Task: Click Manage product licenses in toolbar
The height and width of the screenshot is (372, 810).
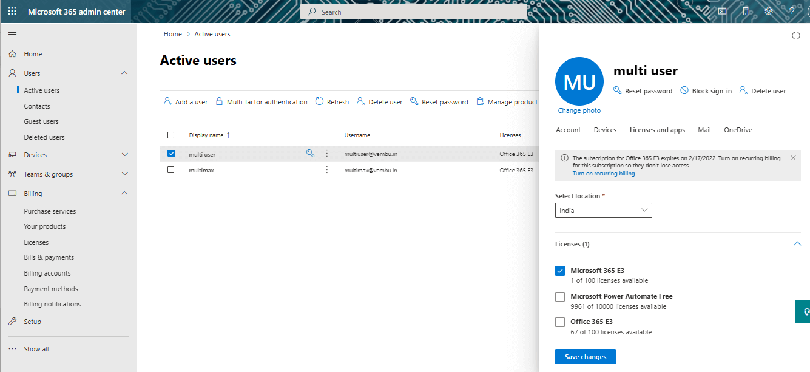Action: tap(507, 102)
